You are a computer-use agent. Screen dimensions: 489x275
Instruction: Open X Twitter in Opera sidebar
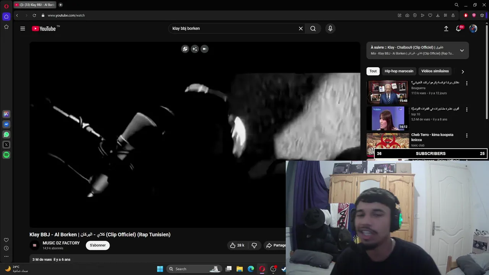tap(6, 145)
